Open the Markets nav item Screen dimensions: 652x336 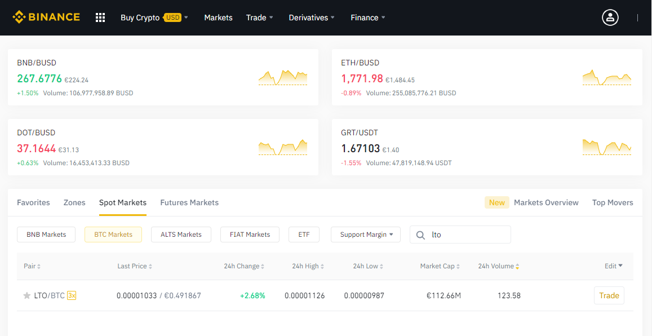[218, 17]
